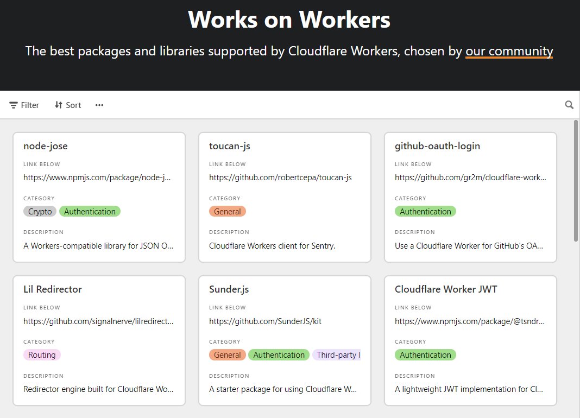Open the SunderJS/kit GitHub link
The image size is (580, 418).
pos(265,321)
